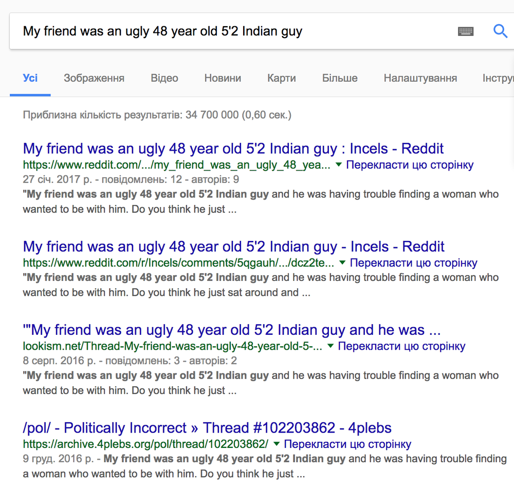
Task: Open the lookism.net thread result title
Action: (232, 330)
